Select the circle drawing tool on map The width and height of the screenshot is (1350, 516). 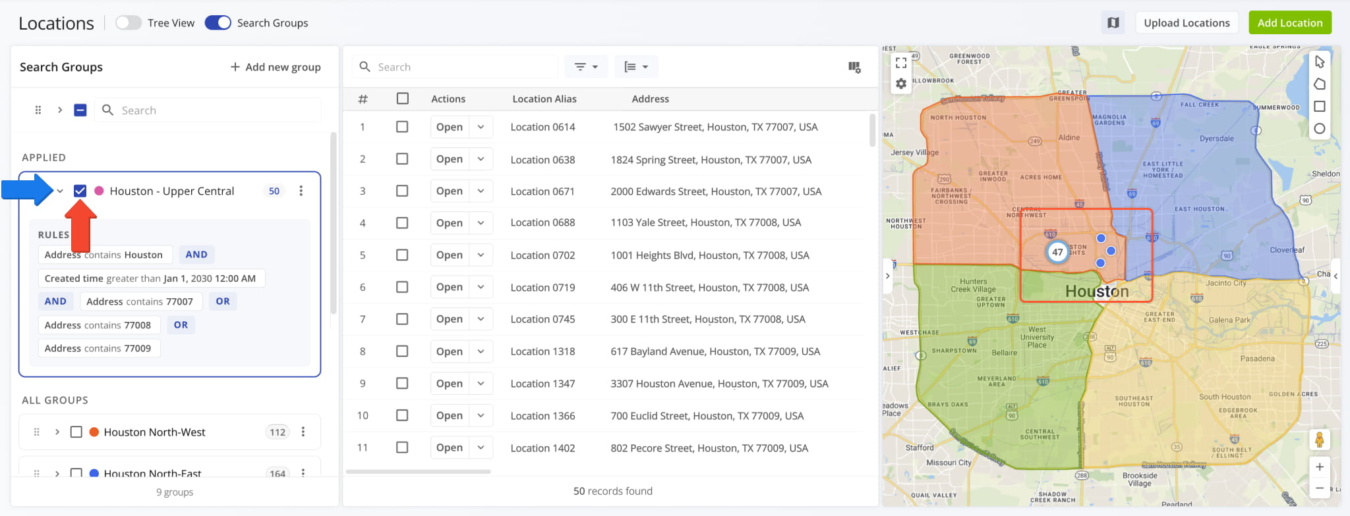coord(1319,129)
